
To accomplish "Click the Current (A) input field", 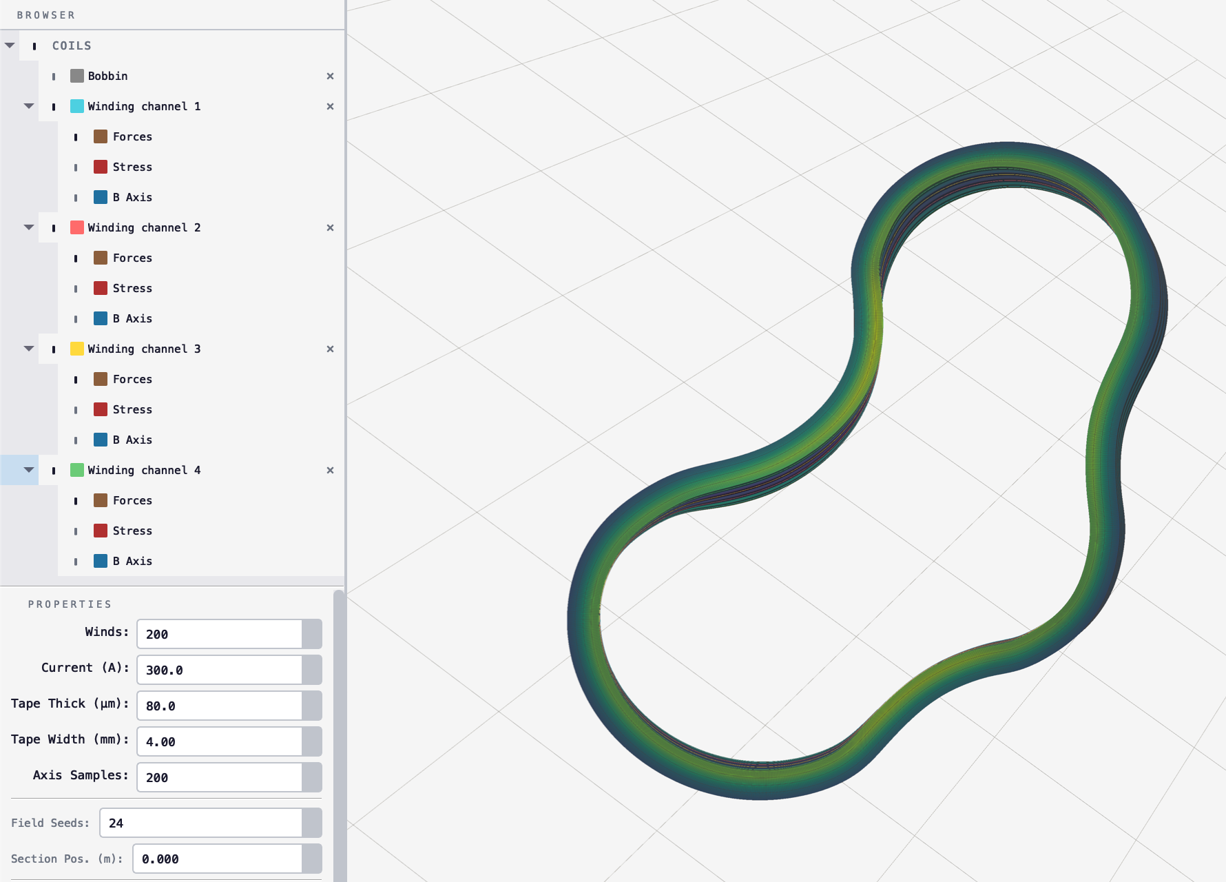I will (x=219, y=670).
